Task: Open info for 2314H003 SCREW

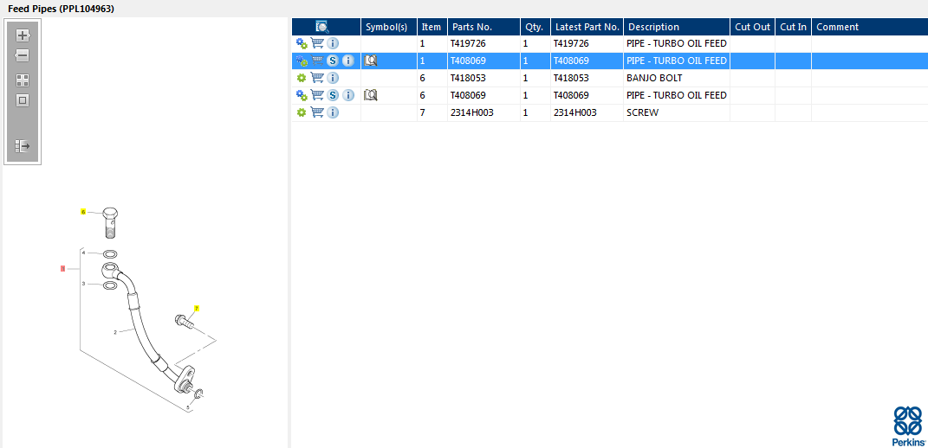Action: (334, 112)
